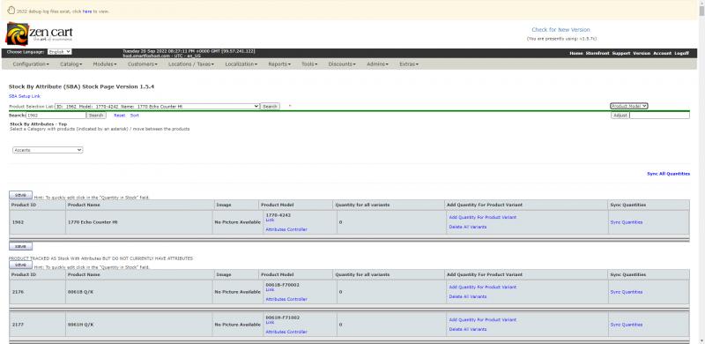
Task: Go to Home in top bar
Action: click(576, 53)
